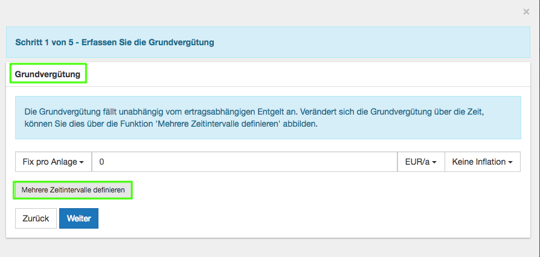Close the dialog with the X icon
Image resolution: width=540 pixels, height=257 pixels.
click(526, 11)
